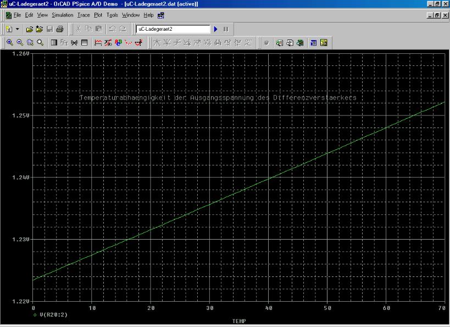The image size is (450, 327).
Task: Click the greyed-out Cursor Peak icon
Action: pyautogui.click(x=157, y=43)
